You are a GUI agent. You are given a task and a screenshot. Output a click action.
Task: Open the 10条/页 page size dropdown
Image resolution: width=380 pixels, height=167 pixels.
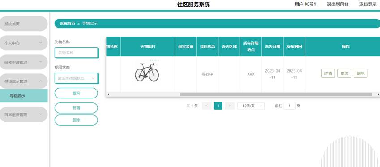251,106
